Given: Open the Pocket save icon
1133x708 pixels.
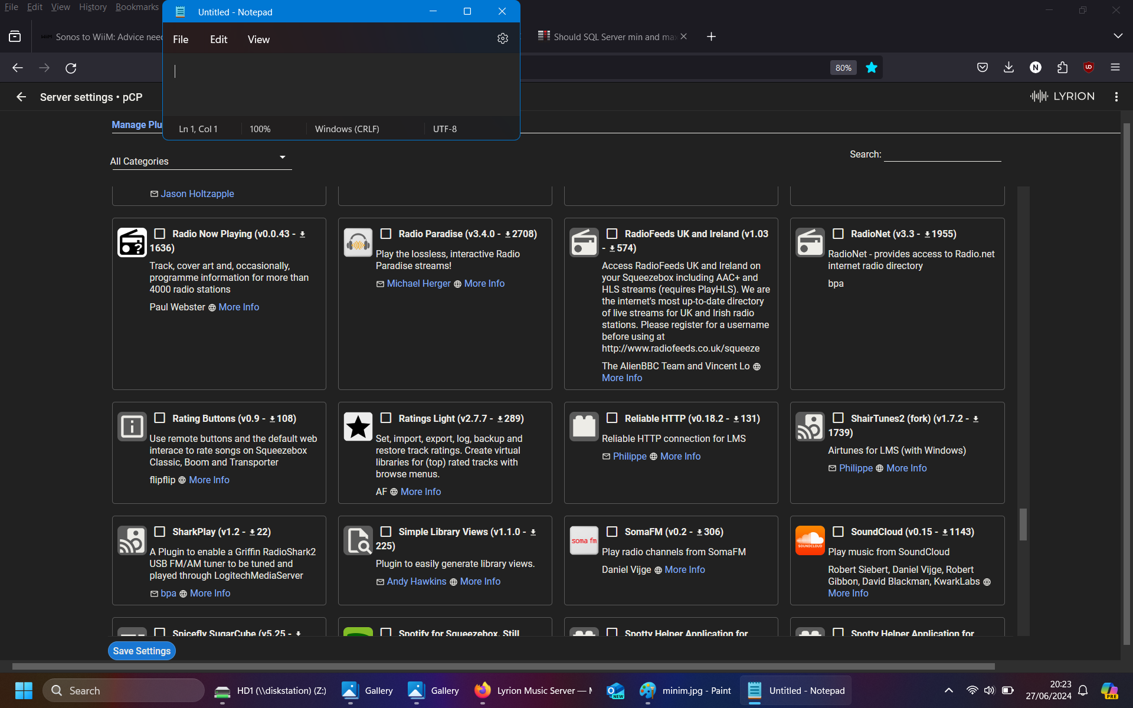Looking at the screenshot, I should pos(983,67).
